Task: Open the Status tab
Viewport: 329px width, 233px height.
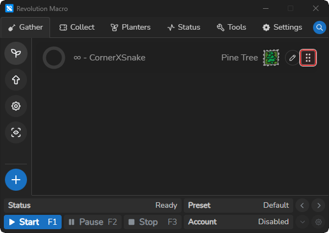Action: (x=184, y=27)
